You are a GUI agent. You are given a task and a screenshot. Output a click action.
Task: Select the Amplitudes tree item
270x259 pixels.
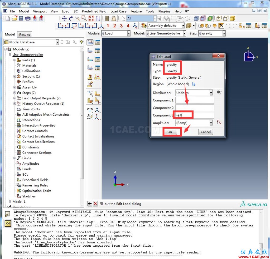(x=31, y=164)
